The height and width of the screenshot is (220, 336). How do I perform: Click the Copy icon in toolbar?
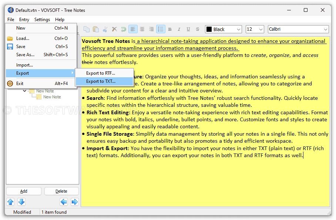(87, 29)
